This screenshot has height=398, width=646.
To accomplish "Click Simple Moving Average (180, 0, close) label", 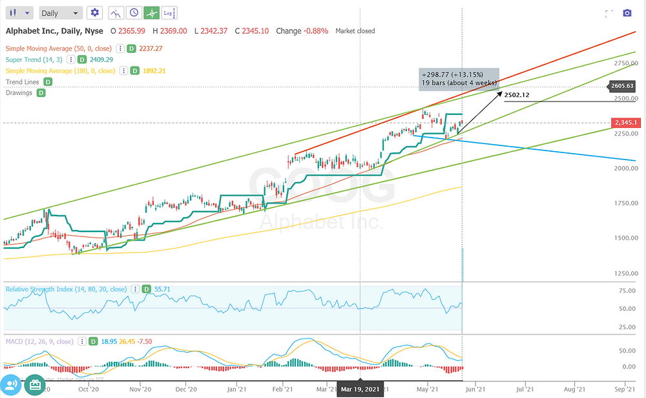I will [x=60, y=71].
